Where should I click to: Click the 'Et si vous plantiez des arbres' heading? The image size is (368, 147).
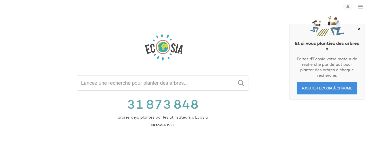(327, 46)
